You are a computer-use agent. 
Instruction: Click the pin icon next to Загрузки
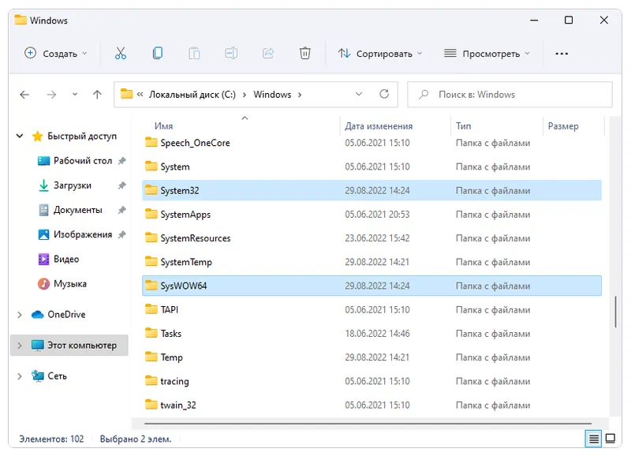122,185
